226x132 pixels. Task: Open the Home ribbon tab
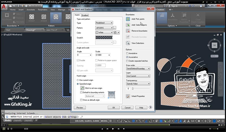tap(13, 10)
